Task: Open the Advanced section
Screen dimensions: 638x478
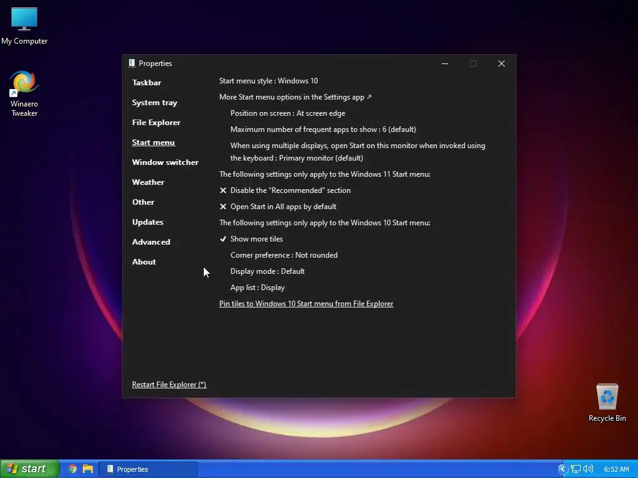Action: (x=151, y=242)
